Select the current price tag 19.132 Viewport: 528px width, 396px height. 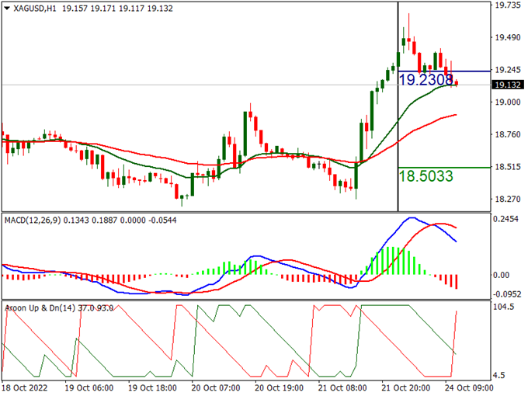pos(508,85)
